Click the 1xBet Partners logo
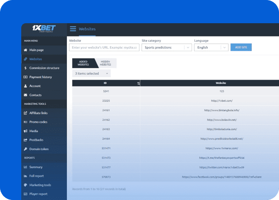Screen dimensions: 279x200 [x=44, y=29]
